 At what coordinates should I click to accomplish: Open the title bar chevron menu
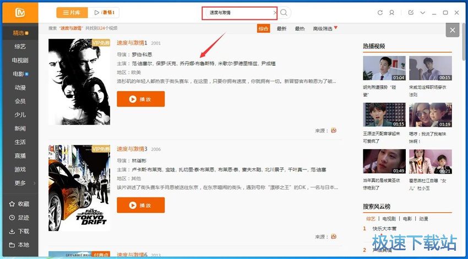[423, 13]
